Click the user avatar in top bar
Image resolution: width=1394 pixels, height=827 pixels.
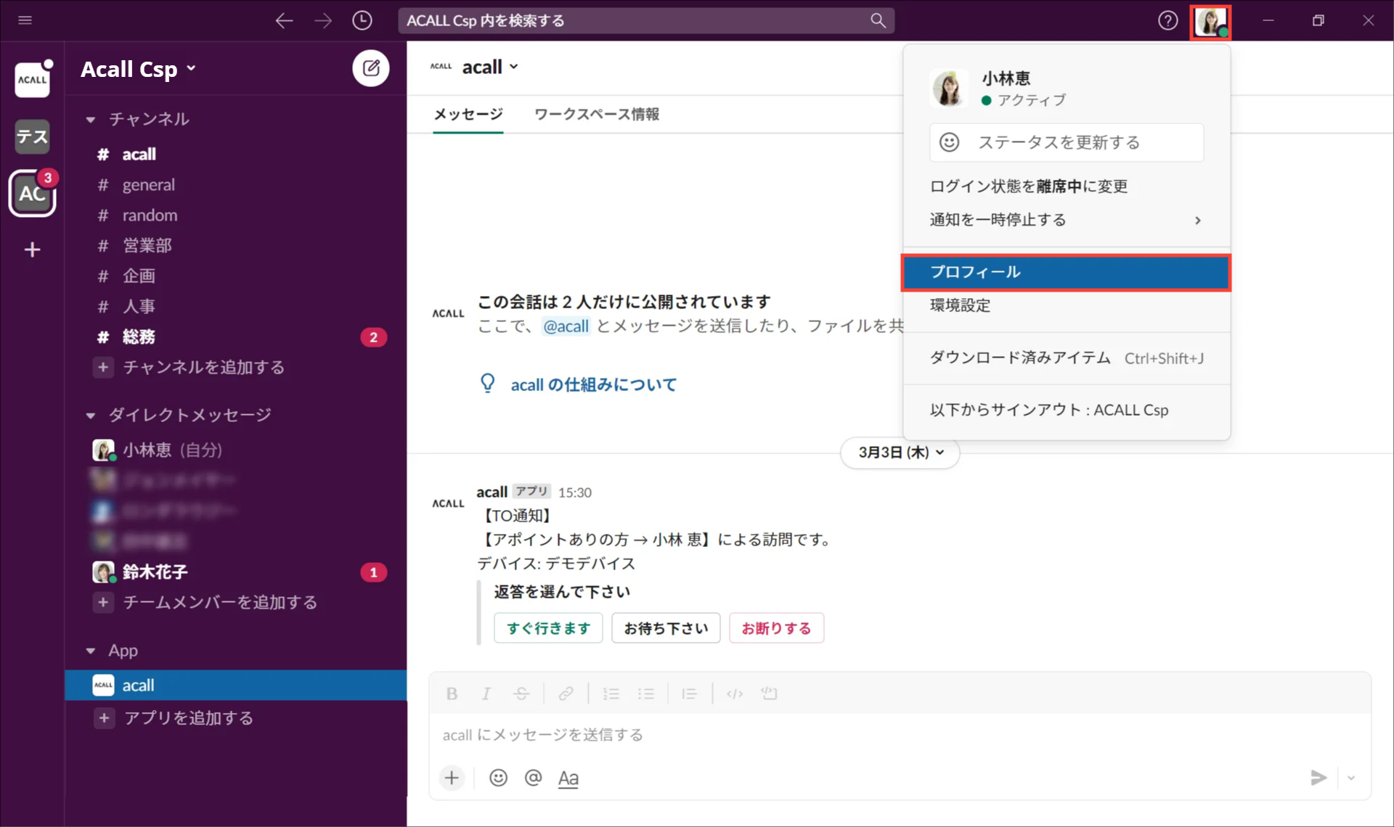(1210, 22)
